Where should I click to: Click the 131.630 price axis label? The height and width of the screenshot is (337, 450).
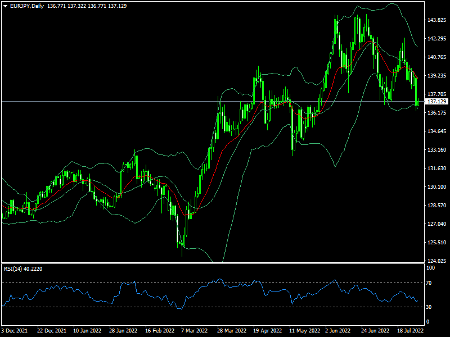coord(436,168)
